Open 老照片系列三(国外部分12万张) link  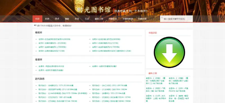pyautogui.click(x=111, y=51)
